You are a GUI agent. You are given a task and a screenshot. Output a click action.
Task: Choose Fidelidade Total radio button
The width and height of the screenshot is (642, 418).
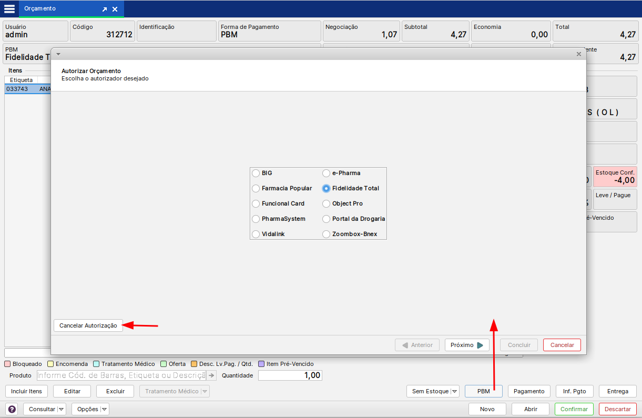coord(327,188)
